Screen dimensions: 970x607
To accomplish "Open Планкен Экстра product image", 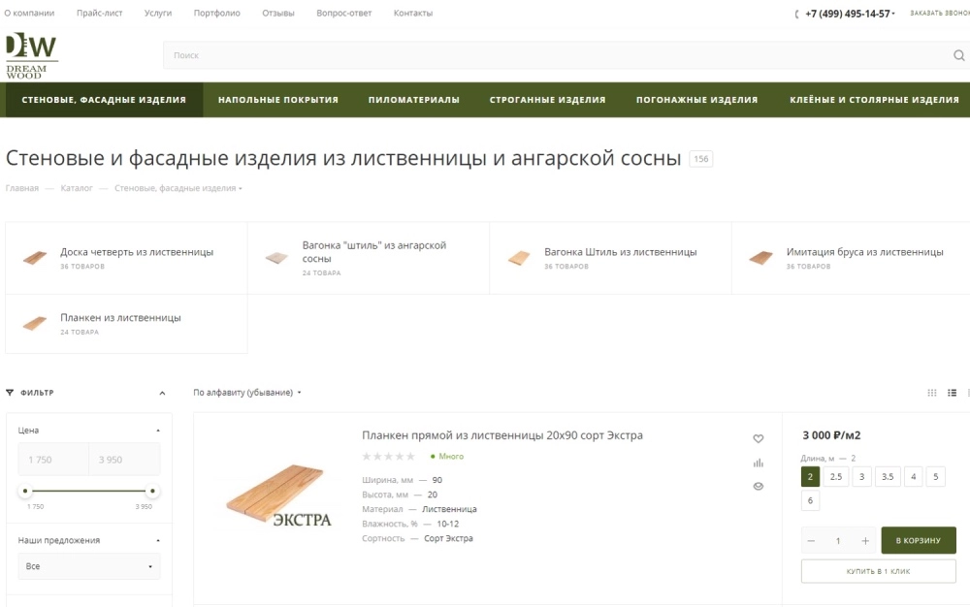I will pyautogui.click(x=277, y=496).
